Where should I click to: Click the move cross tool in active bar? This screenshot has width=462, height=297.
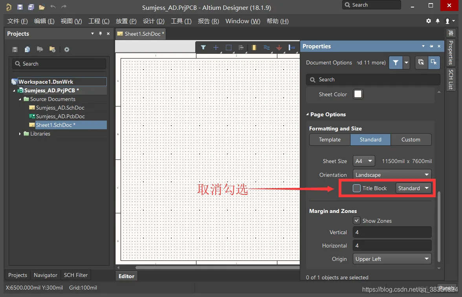tap(216, 48)
